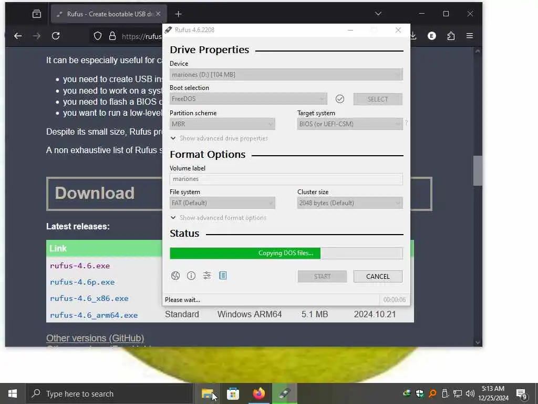List all Firefox tabs chevron
Image resolution: width=538 pixels, height=404 pixels.
coord(378,14)
